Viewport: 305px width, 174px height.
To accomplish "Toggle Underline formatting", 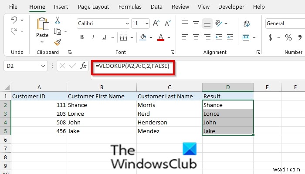I will (x=104, y=37).
